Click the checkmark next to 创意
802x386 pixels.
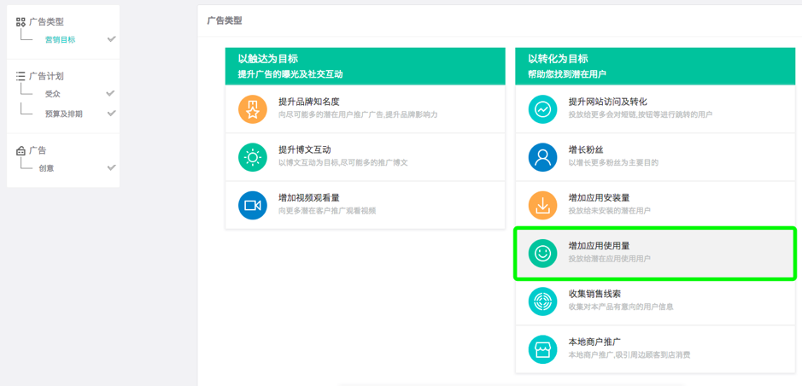click(111, 167)
